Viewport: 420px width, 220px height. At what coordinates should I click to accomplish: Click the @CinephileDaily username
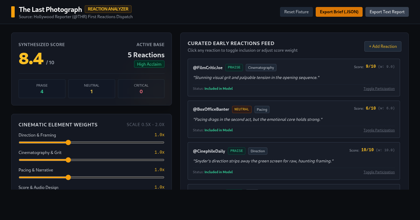point(209,151)
